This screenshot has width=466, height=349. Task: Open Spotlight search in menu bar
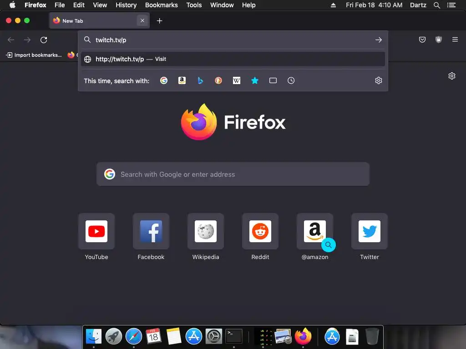point(436,5)
